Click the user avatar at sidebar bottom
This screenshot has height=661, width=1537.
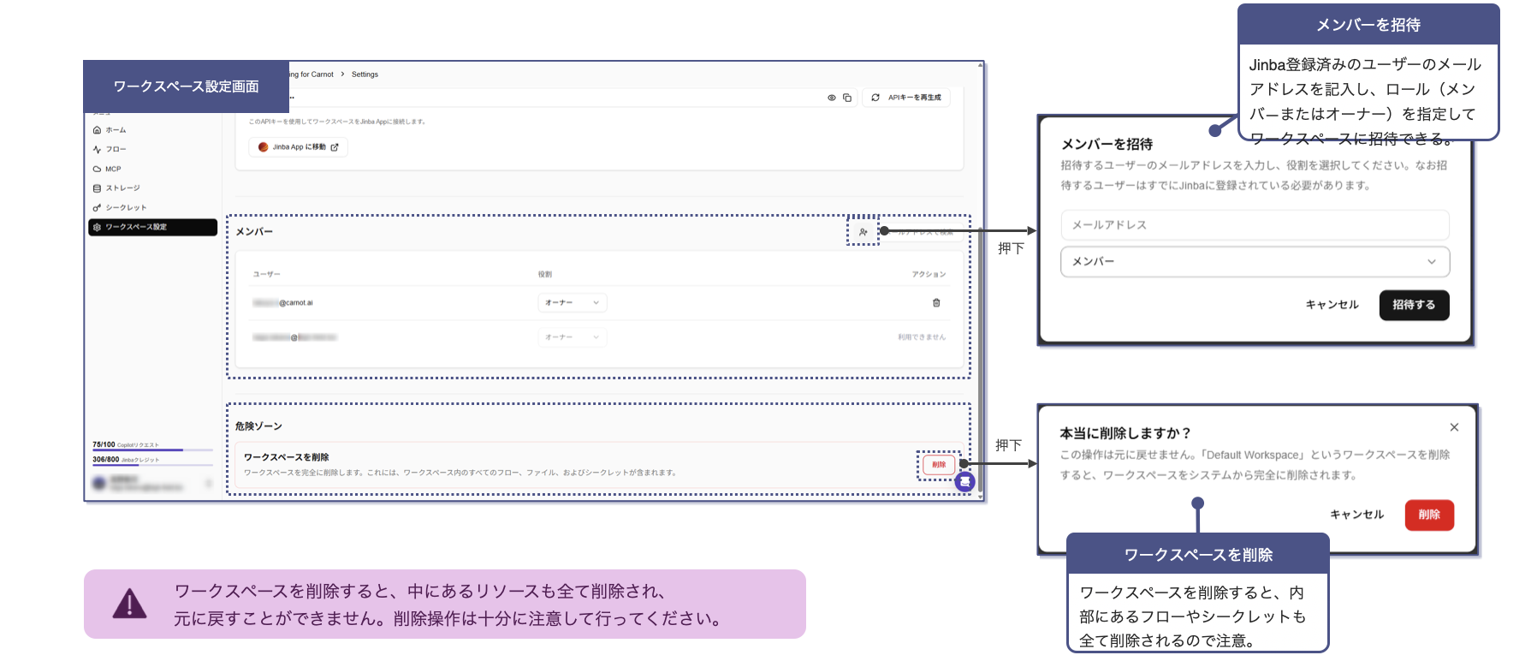[x=99, y=484]
